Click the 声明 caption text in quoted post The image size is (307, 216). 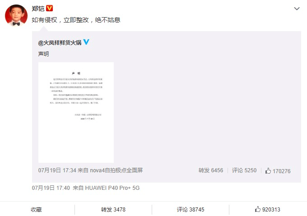coord(43,54)
